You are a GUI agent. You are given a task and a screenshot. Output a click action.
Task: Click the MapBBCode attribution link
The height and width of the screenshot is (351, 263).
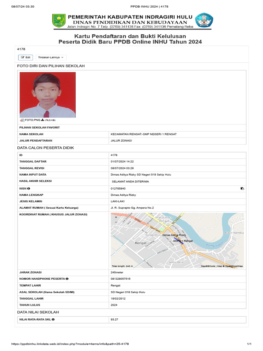click(208, 266)
